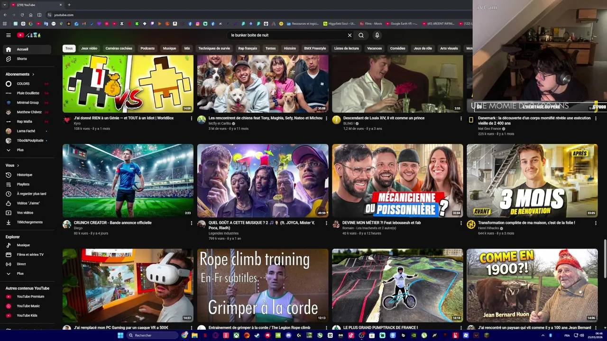Expand the Abonnements section chevron
The height and width of the screenshot is (341, 607).
pyautogui.click(x=33, y=74)
